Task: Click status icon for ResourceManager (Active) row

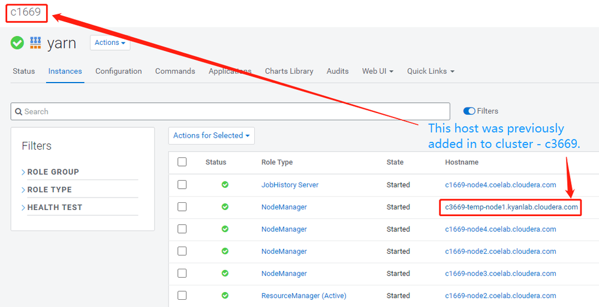Action: (x=225, y=296)
